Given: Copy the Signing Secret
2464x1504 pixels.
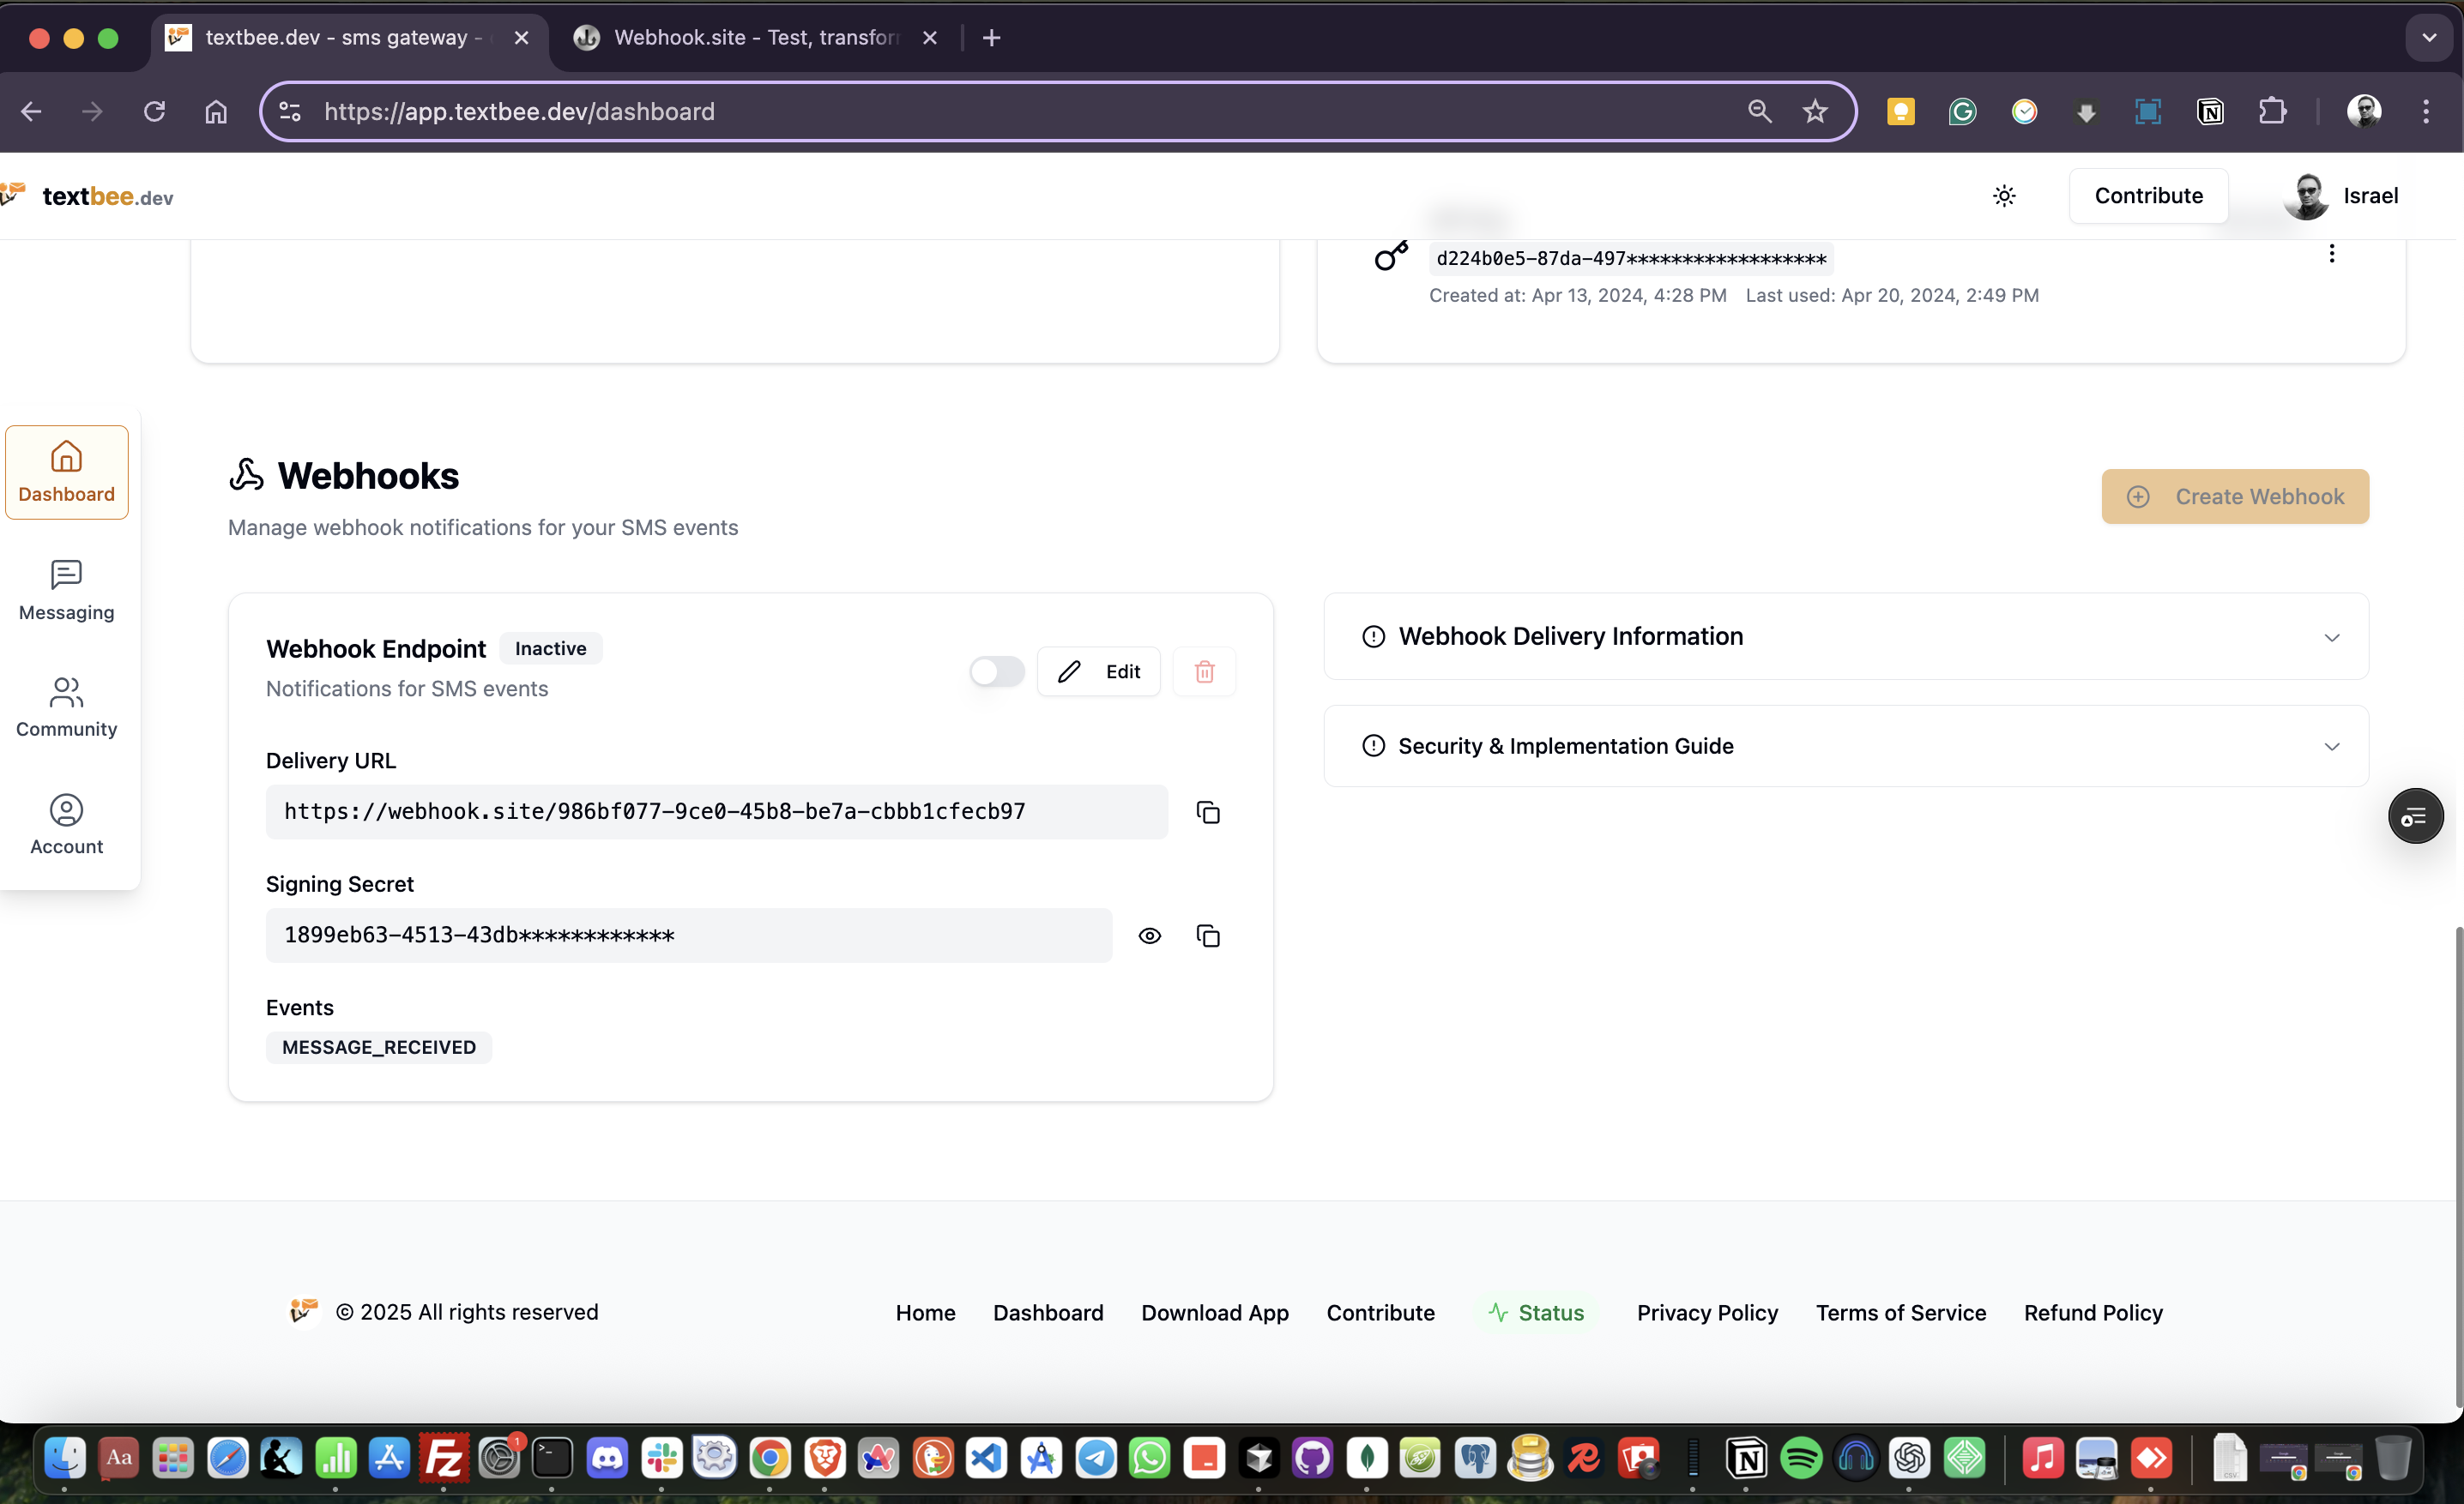Looking at the screenshot, I should [x=1208, y=935].
